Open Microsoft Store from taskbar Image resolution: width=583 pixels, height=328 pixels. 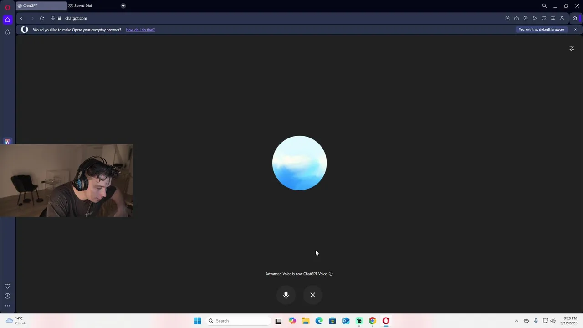332,321
